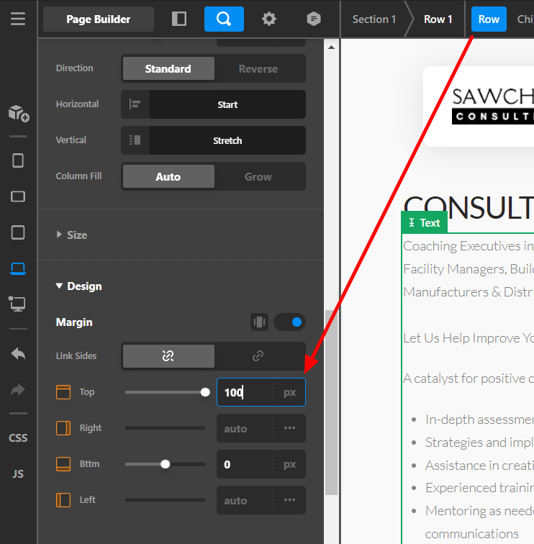This screenshot has height=544, width=534.
Task: Click 'Let Us Help Improve' text line
Action: [469, 338]
